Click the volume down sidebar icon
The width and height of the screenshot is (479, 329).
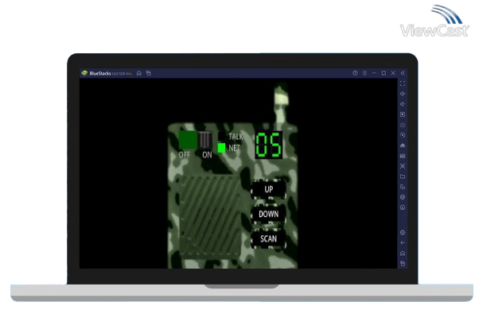(x=403, y=104)
